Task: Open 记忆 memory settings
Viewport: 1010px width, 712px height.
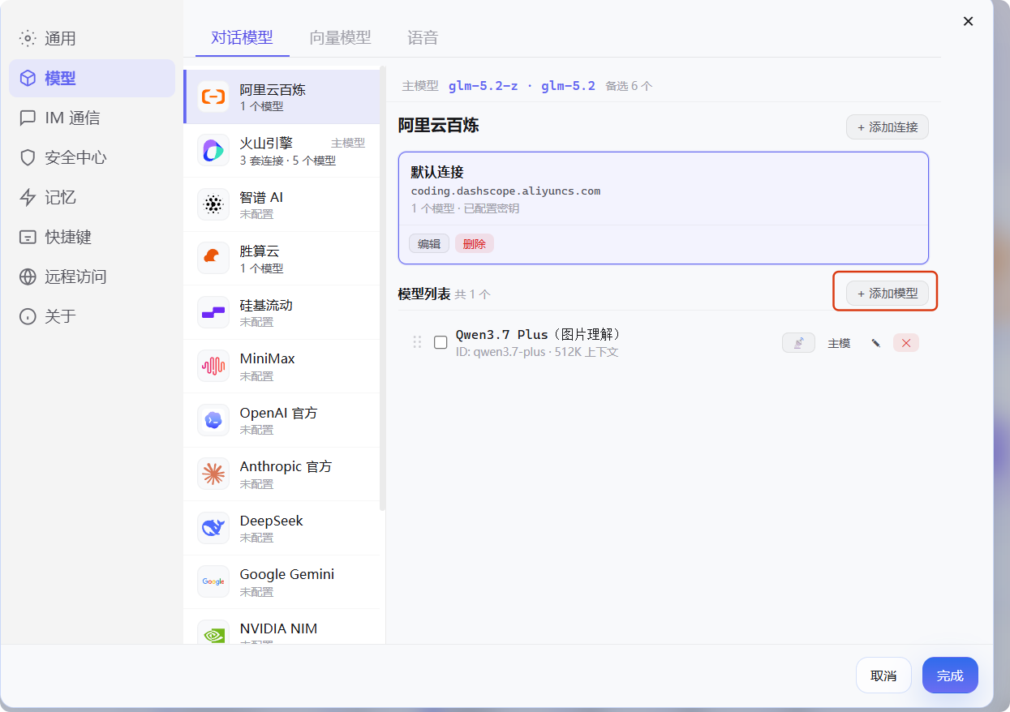Action: click(x=92, y=197)
